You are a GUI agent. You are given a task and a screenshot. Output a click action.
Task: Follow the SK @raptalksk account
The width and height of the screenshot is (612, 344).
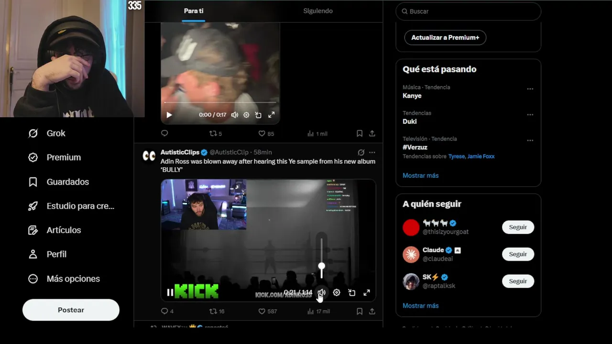pos(518,281)
